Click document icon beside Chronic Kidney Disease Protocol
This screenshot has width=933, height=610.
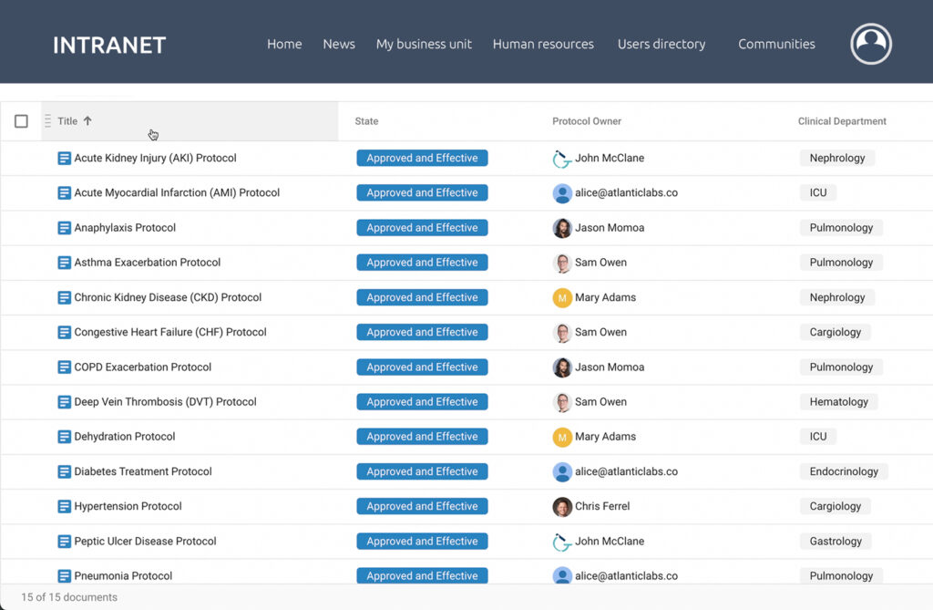[x=65, y=298]
